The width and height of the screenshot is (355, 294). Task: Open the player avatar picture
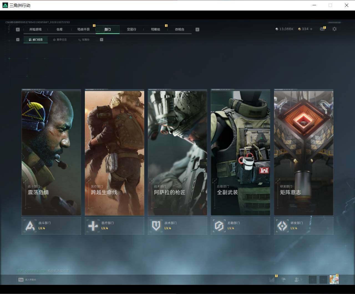coord(334,280)
